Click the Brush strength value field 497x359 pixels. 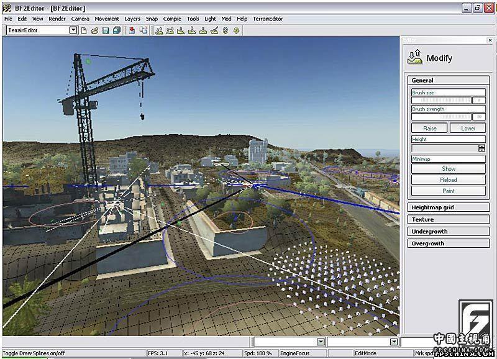click(479, 117)
